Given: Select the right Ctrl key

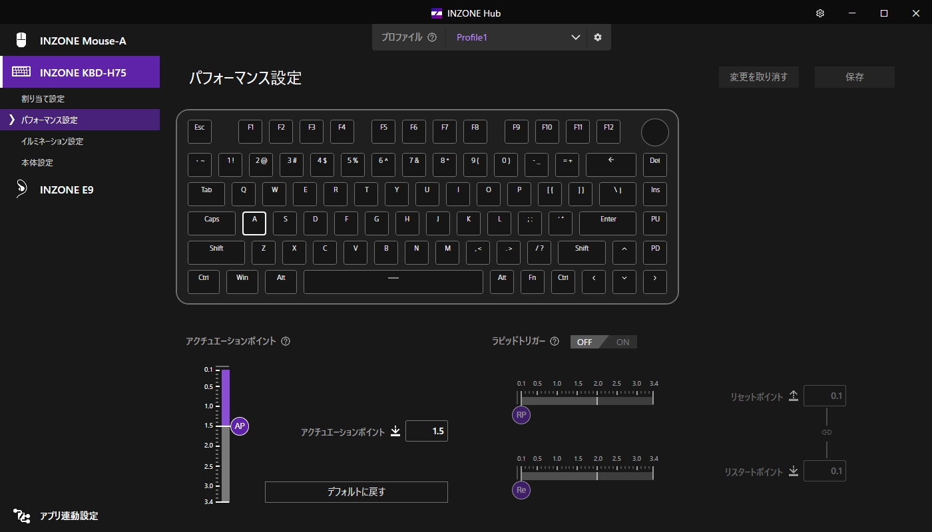Looking at the screenshot, I should [x=563, y=282].
